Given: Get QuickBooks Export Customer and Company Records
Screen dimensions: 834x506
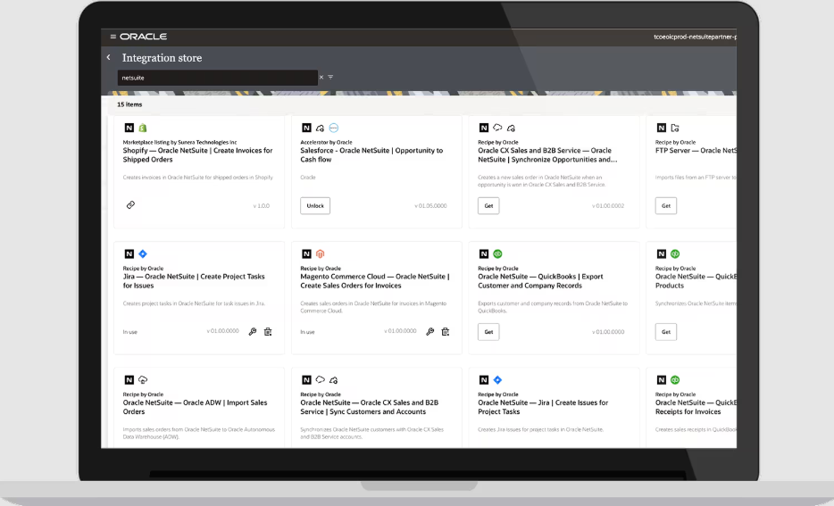Looking at the screenshot, I should 488,332.
